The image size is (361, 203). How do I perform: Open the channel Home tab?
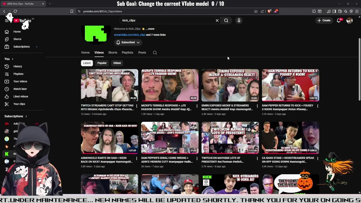coord(85,52)
